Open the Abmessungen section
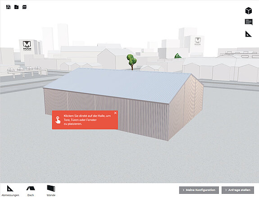 (10, 191)
